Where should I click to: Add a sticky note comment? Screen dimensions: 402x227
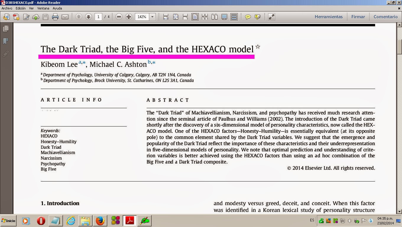tap(248, 17)
